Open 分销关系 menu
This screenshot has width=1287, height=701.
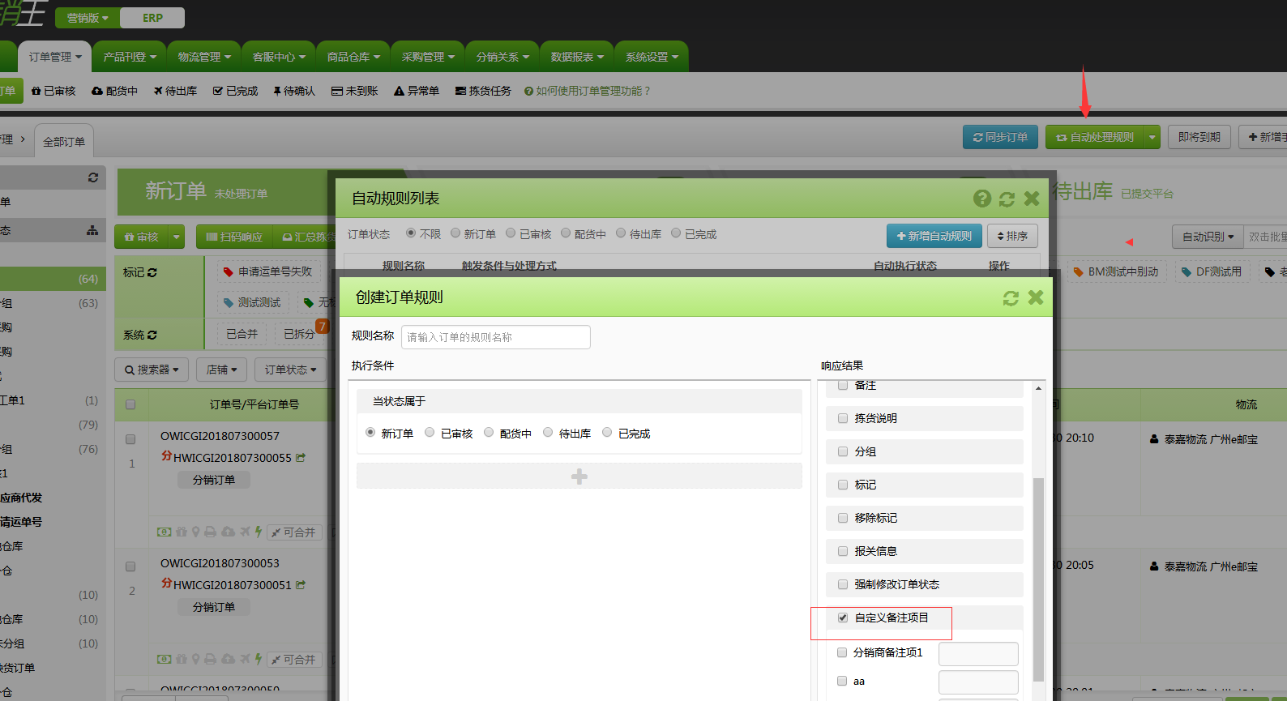point(502,57)
